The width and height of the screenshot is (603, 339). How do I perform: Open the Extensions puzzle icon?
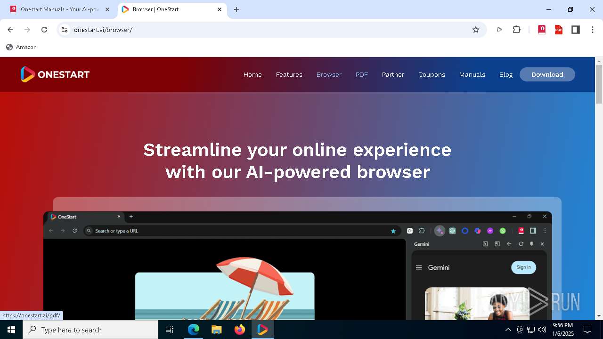click(x=517, y=30)
